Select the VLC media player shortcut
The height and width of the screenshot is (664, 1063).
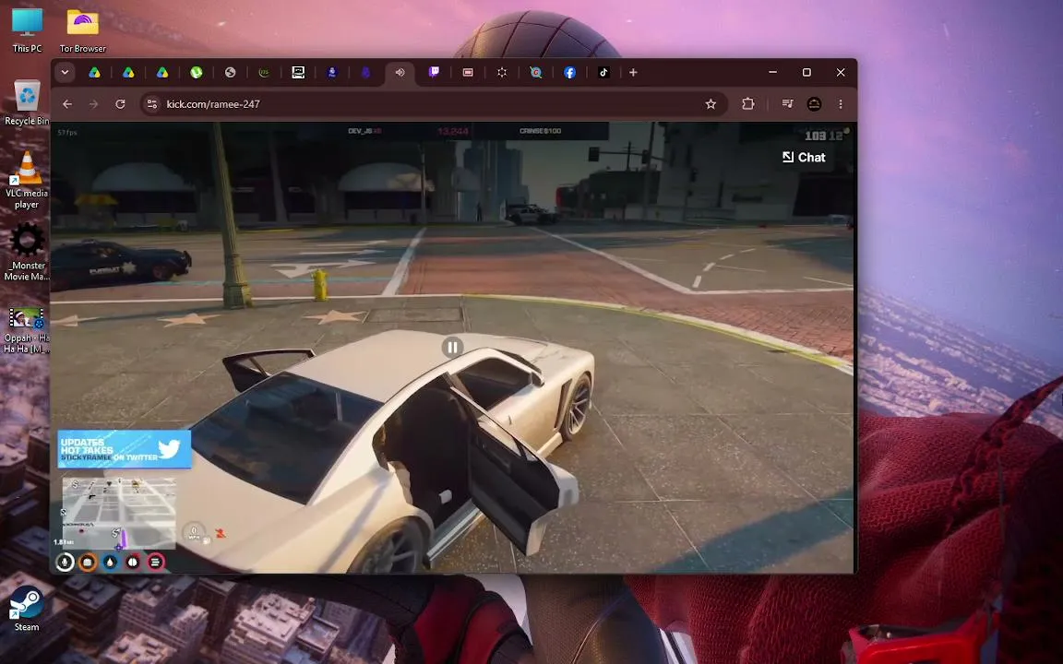(27, 180)
